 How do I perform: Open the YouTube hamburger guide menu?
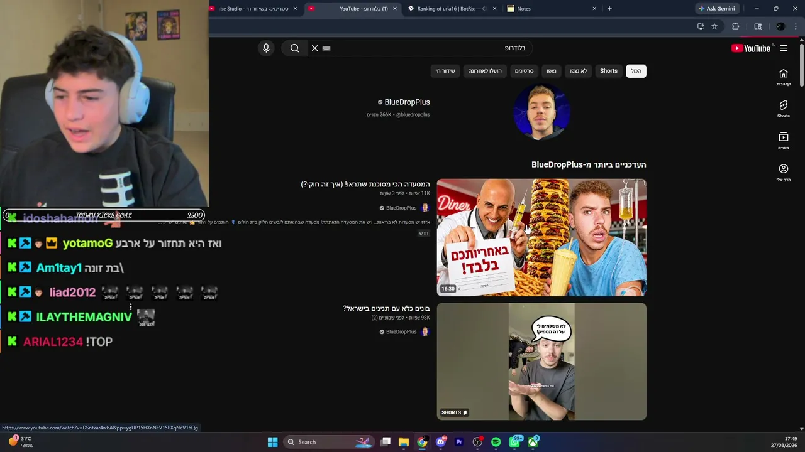click(x=784, y=48)
